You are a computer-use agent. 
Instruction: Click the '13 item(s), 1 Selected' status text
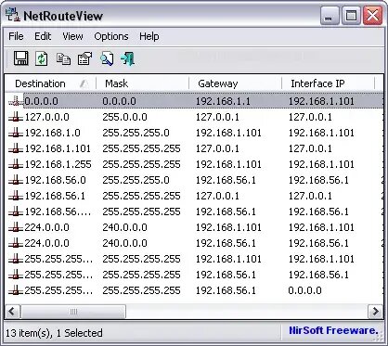click(x=54, y=333)
